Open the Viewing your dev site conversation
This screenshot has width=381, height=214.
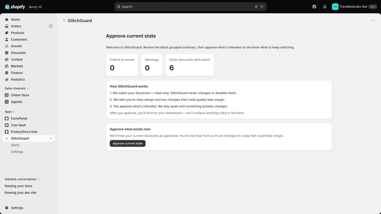click(x=20, y=193)
